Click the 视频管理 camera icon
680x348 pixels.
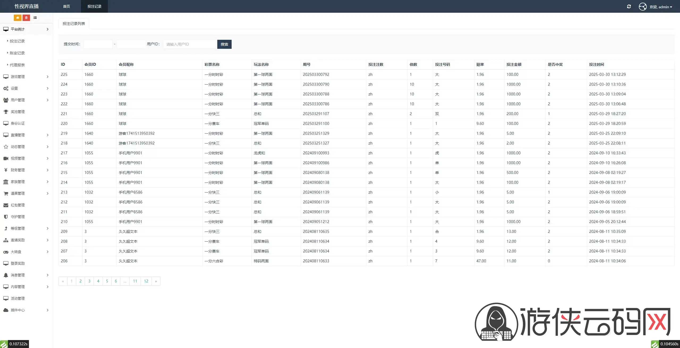click(x=6, y=158)
